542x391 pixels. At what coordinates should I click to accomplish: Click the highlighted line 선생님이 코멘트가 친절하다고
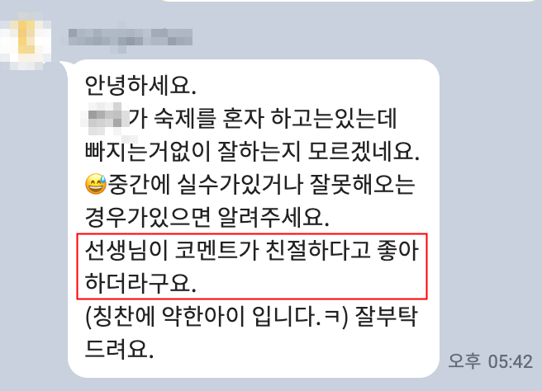pyautogui.click(x=252, y=251)
